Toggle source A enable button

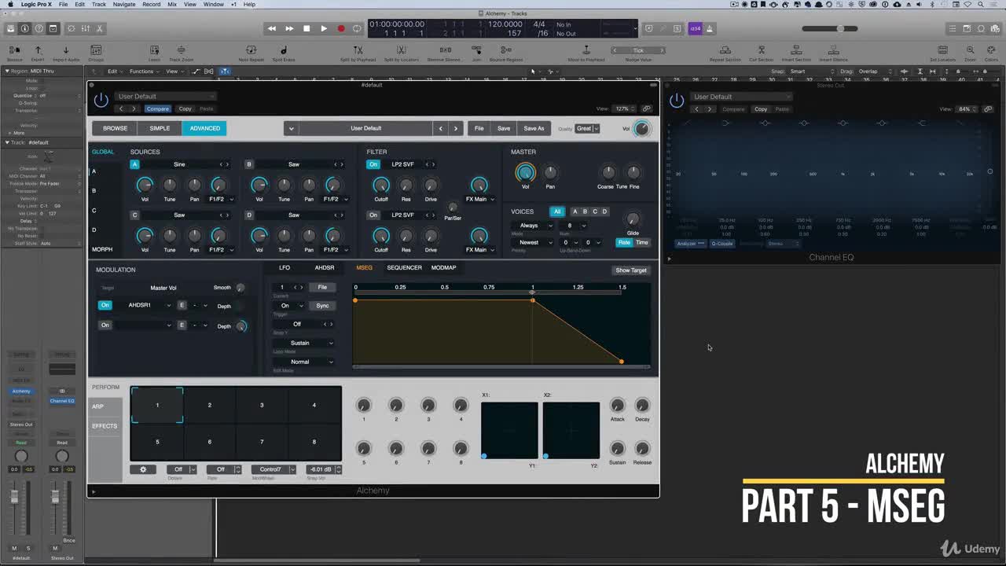point(134,164)
